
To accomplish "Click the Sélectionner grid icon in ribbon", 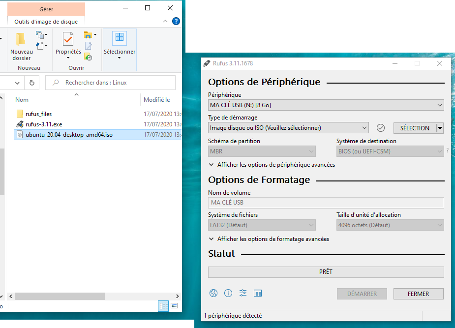I will point(120,37).
